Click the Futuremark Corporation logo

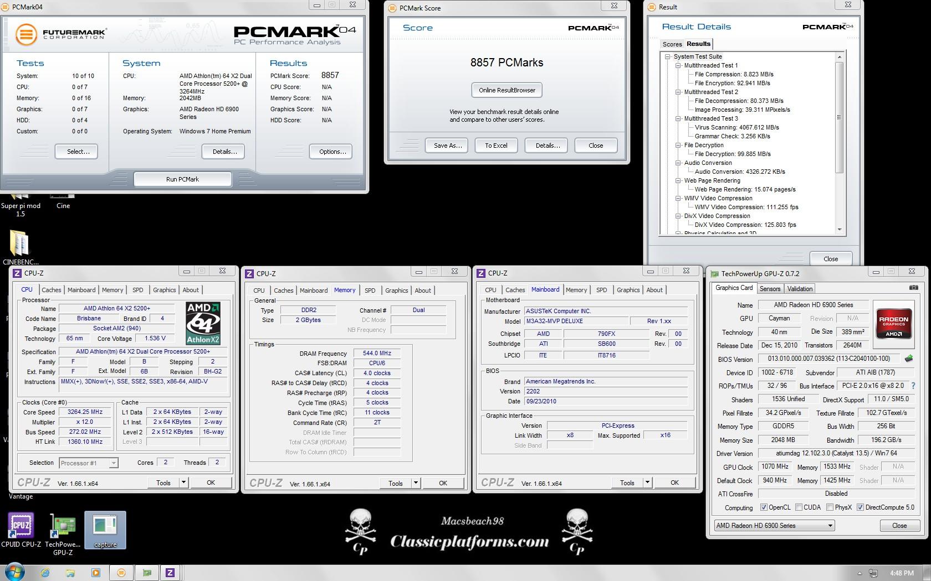pos(60,34)
